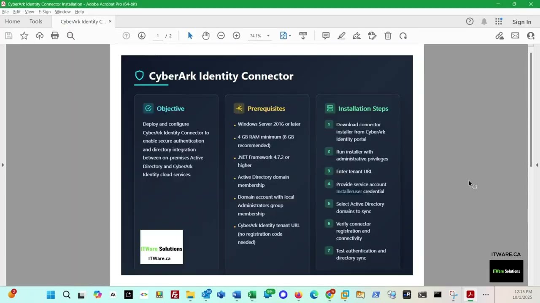
Task: Click the 'Objective' heading in document
Action: (x=170, y=109)
